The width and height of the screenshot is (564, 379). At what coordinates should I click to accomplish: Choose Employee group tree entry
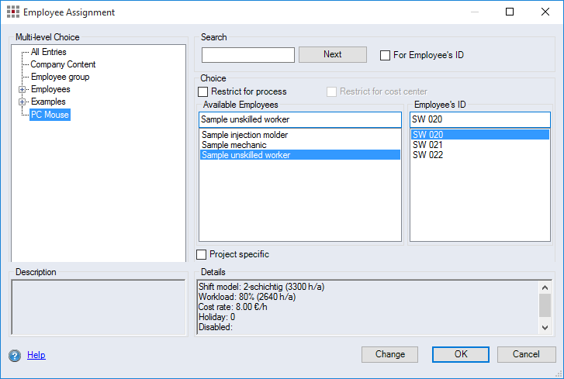pos(60,77)
